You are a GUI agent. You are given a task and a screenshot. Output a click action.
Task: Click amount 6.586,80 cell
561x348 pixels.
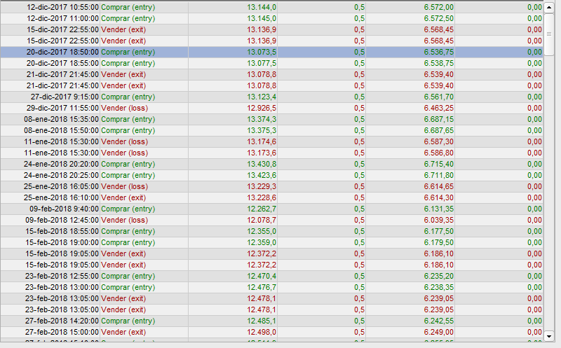point(439,153)
